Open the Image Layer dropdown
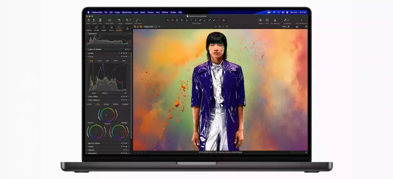 click(x=150, y=27)
